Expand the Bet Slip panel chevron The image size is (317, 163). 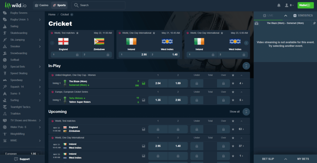click(285, 159)
